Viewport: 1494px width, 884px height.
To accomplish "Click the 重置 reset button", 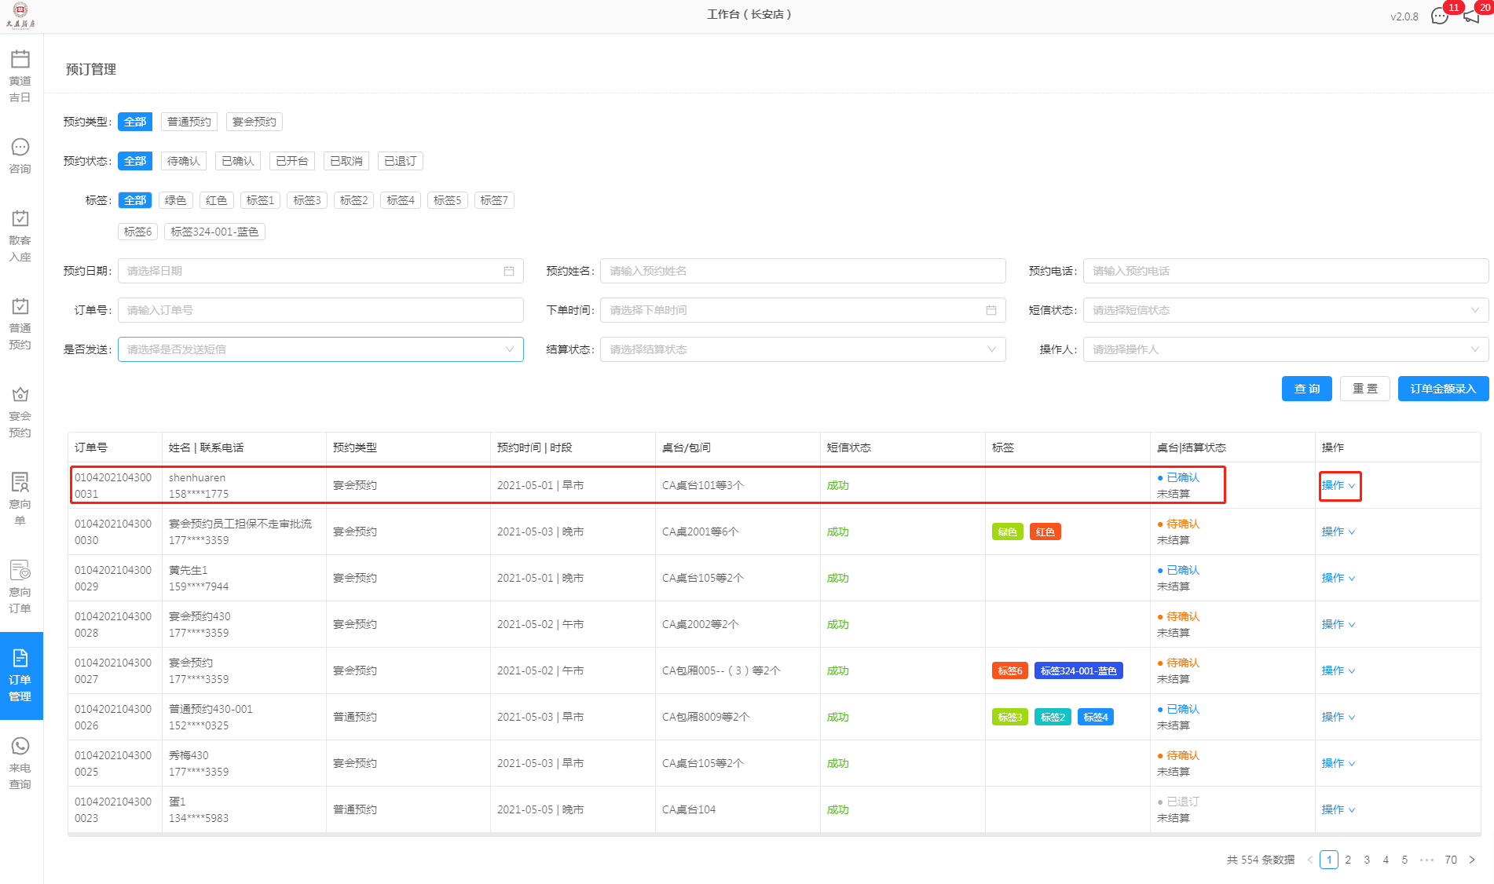I will [x=1365, y=389].
